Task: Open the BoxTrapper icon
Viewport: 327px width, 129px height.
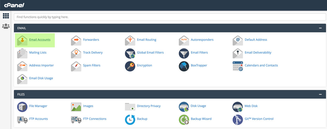Action: click(184, 66)
